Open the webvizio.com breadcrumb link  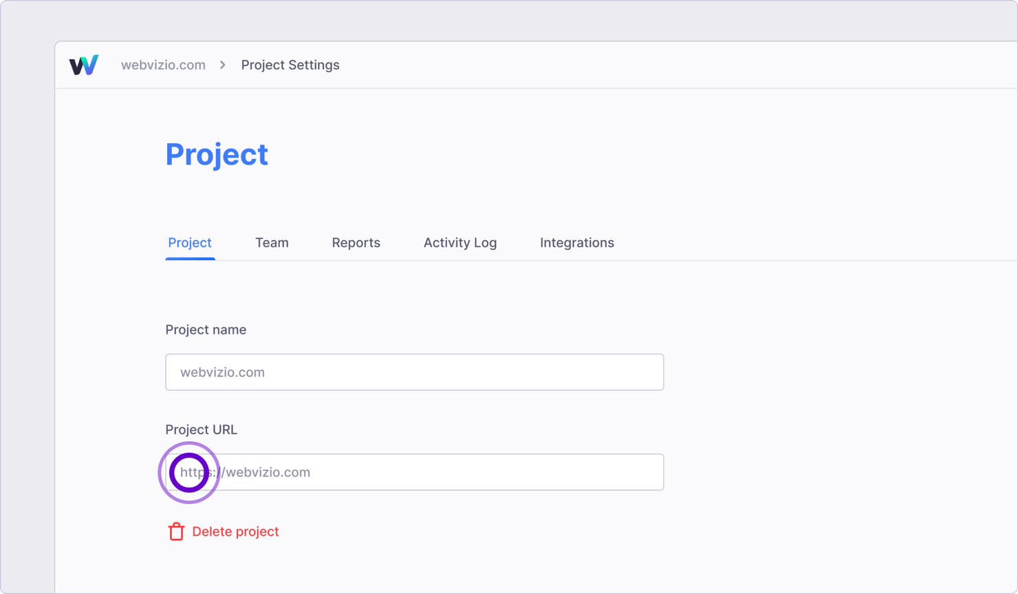163,65
